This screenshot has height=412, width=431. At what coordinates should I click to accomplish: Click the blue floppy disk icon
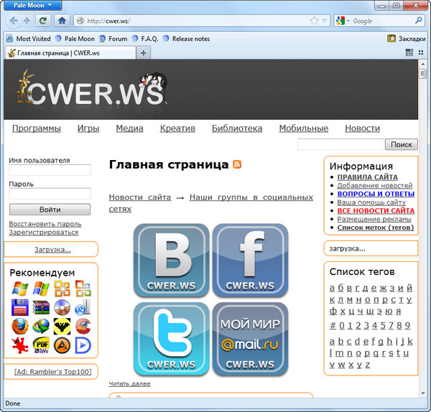tap(19, 308)
